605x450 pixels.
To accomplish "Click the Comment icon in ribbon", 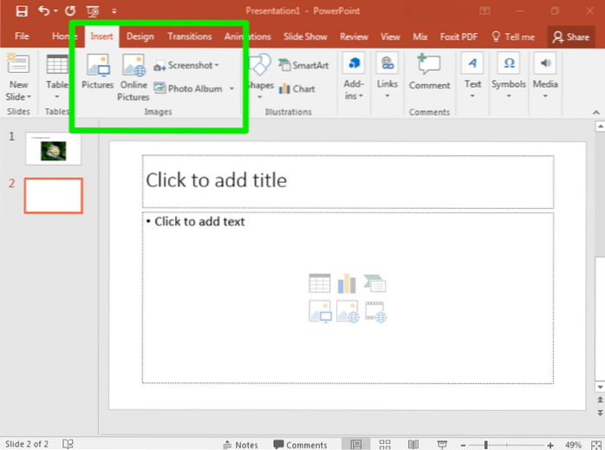I will [x=429, y=72].
